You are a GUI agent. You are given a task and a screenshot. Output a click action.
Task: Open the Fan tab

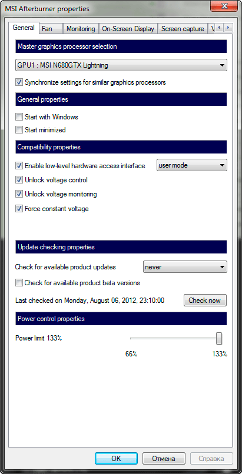[51, 29]
